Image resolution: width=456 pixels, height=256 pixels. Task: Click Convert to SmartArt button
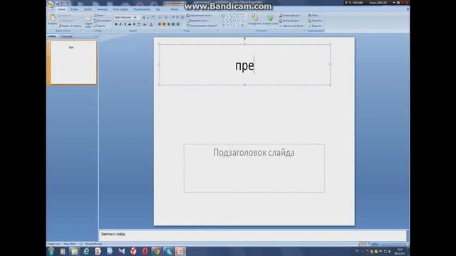(x=202, y=26)
